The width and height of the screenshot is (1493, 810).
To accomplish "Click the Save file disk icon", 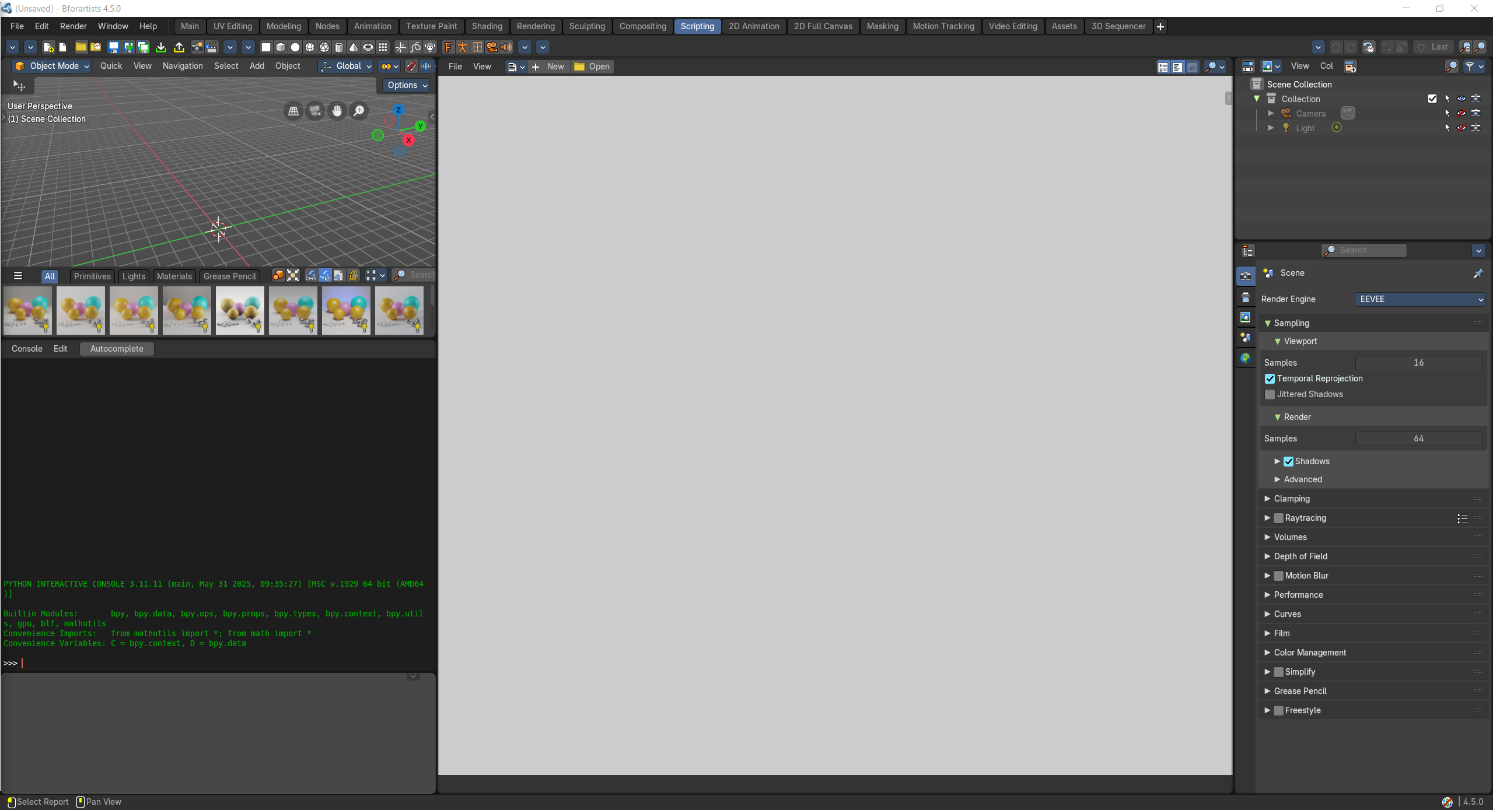I will tap(114, 47).
